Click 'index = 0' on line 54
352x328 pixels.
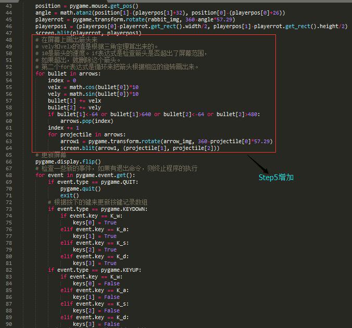[x=62, y=80]
